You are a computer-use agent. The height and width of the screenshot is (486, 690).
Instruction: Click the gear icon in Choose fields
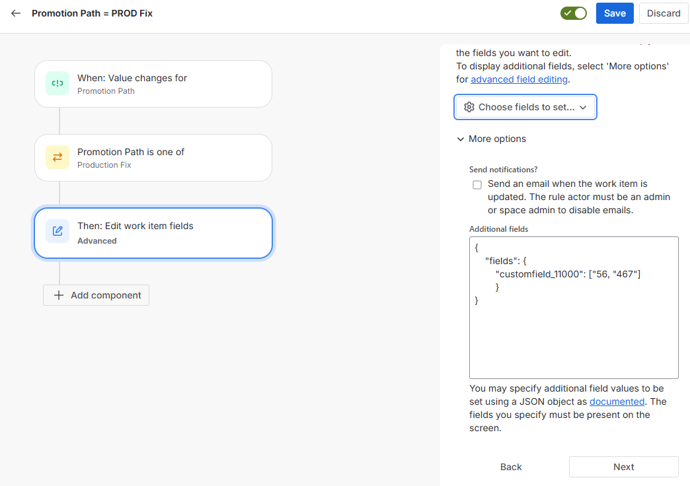coord(469,107)
